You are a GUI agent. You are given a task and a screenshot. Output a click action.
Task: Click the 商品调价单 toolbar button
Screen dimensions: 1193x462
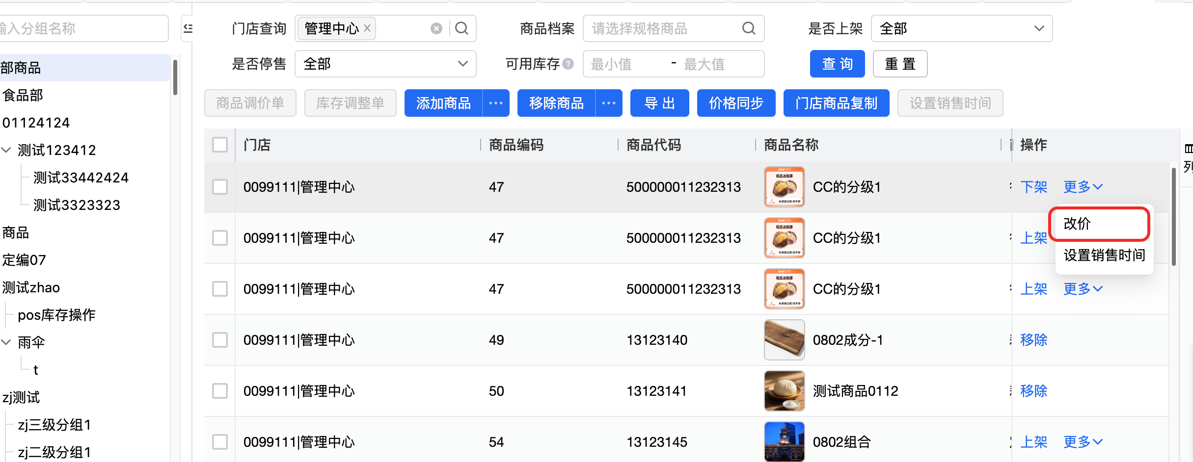[250, 103]
